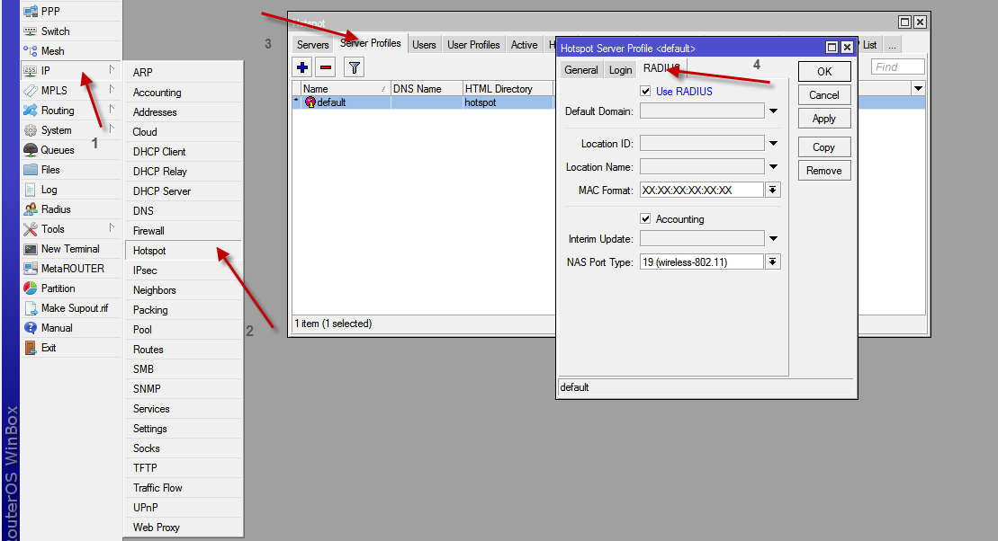Click the New Terminal icon
Image resolution: width=998 pixels, height=541 pixels.
[30, 249]
